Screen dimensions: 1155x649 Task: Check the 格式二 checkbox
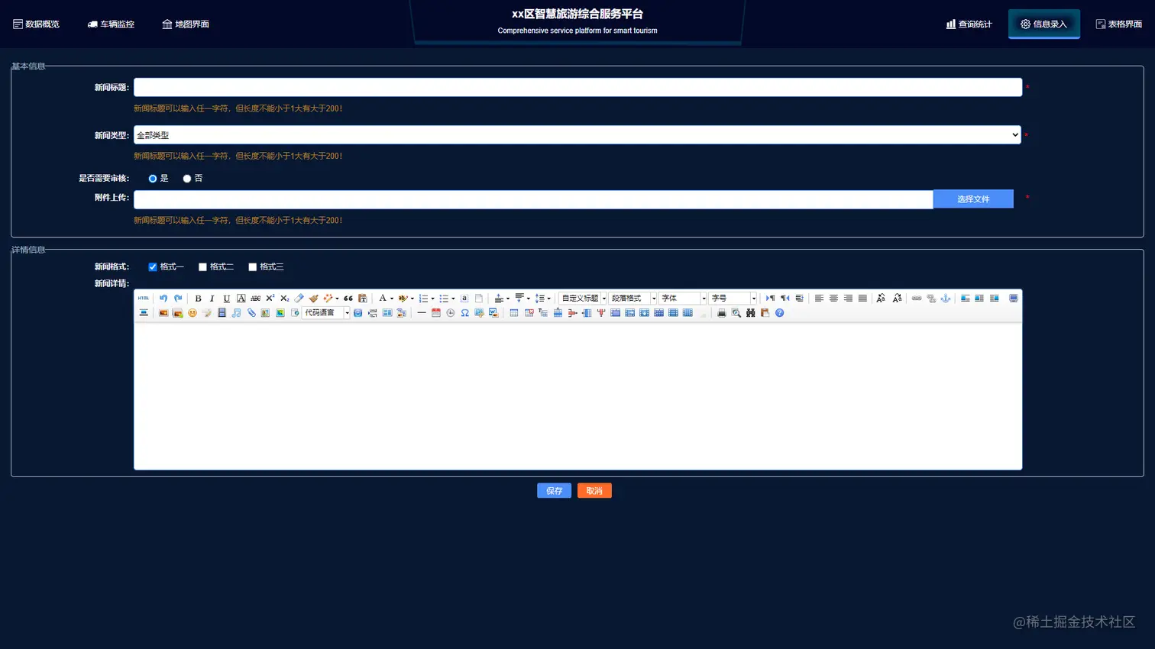202,267
